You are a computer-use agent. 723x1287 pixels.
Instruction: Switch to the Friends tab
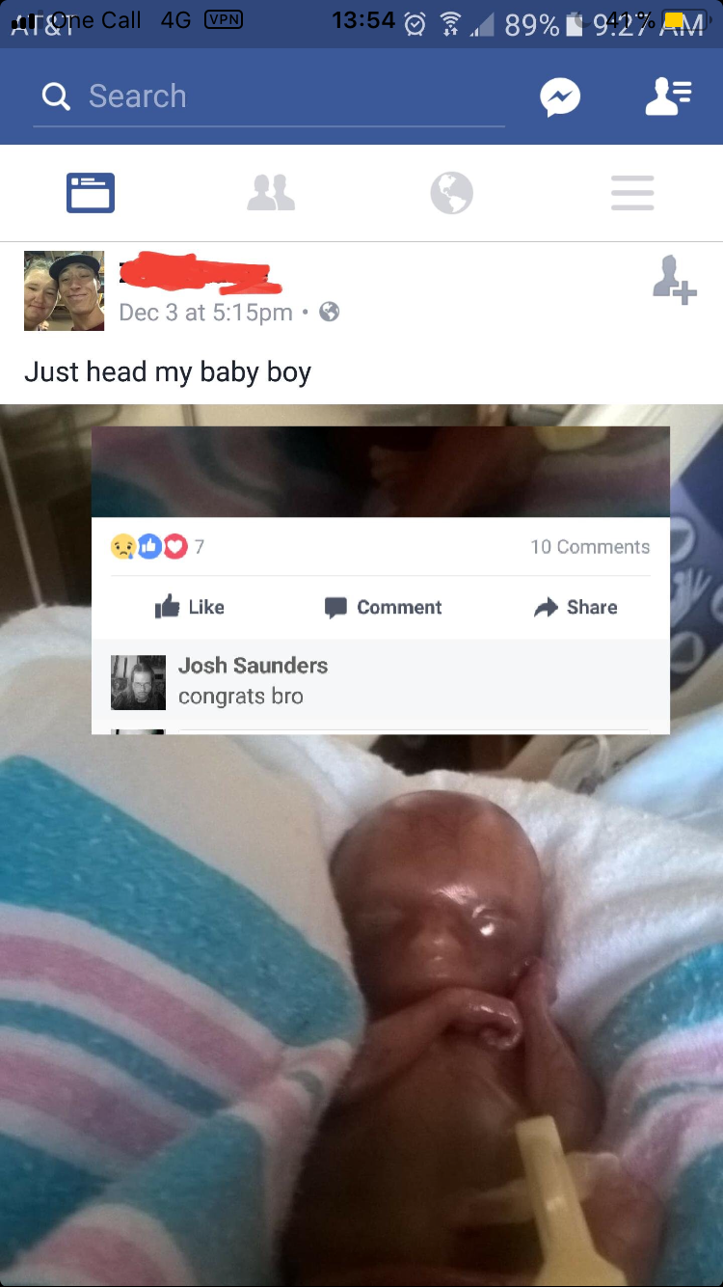(271, 193)
